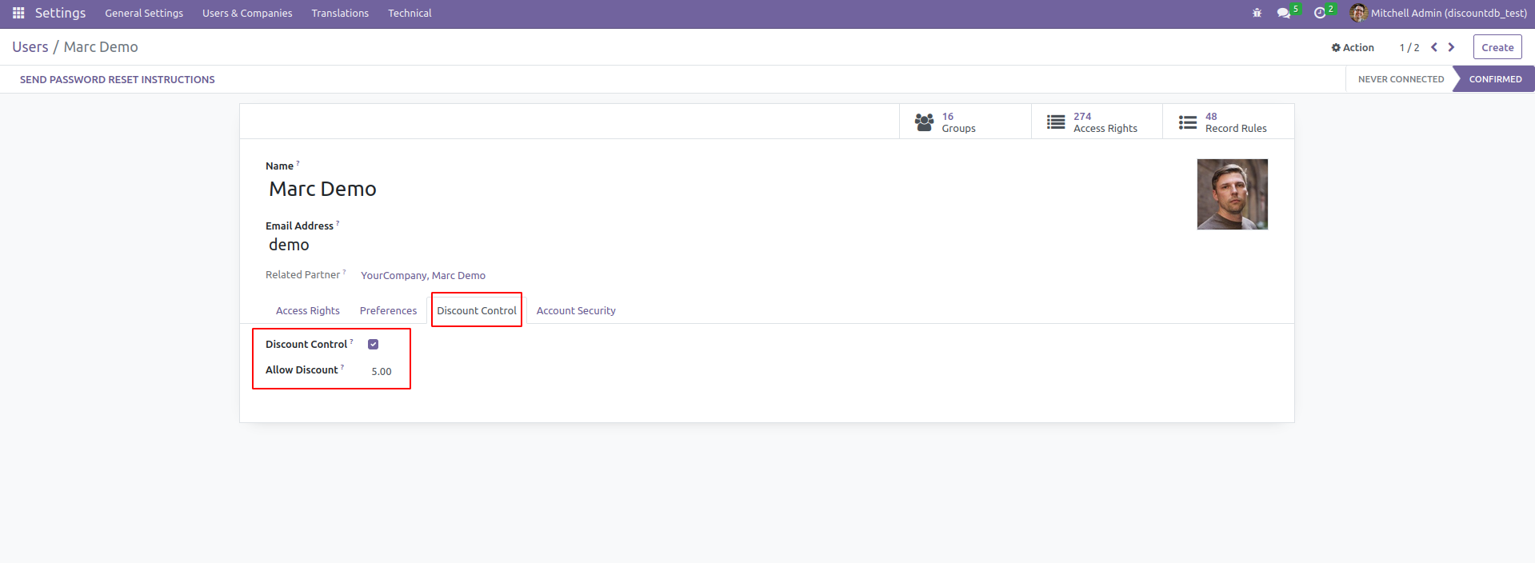
Task: Switch to Account Security tab
Action: point(576,310)
